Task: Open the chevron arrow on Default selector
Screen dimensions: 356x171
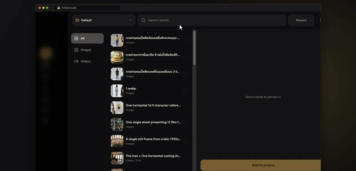Action: point(131,20)
